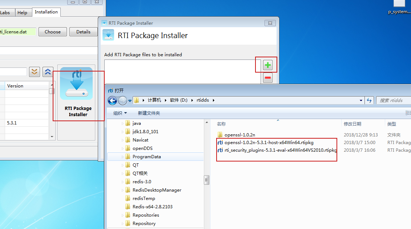Click the green plus to add packages

point(267,65)
